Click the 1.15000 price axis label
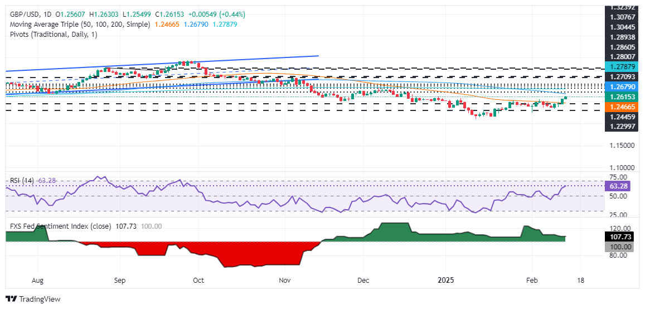This screenshot has height=309, width=645. coord(624,146)
